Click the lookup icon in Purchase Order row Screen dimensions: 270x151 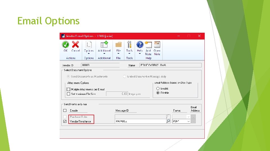tap(168, 117)
